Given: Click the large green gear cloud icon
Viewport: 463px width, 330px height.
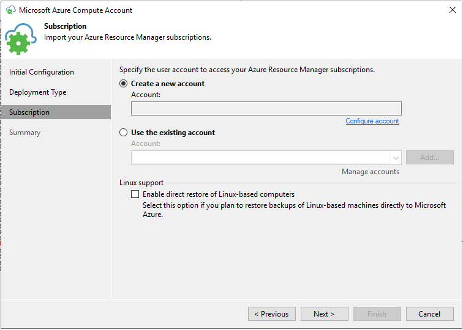Looking at the screenshot, I should (x=21, y=39).
